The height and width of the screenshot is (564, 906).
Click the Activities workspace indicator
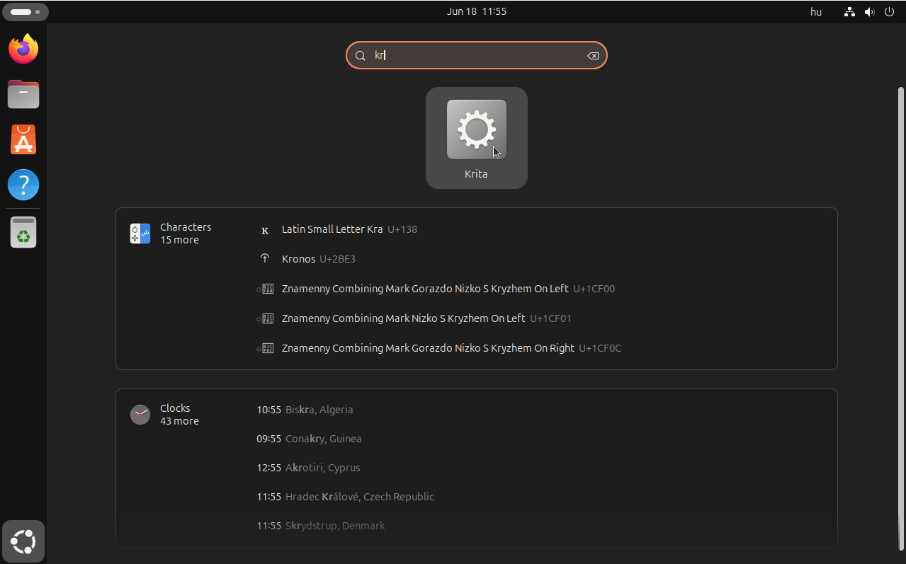[25, 12]
